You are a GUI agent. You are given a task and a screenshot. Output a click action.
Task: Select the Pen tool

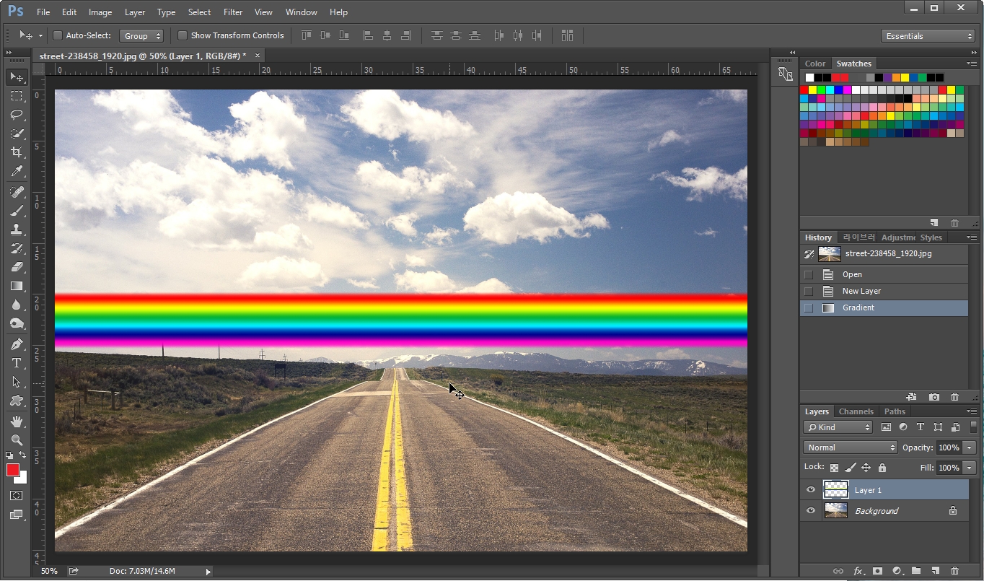pos(17,344)
